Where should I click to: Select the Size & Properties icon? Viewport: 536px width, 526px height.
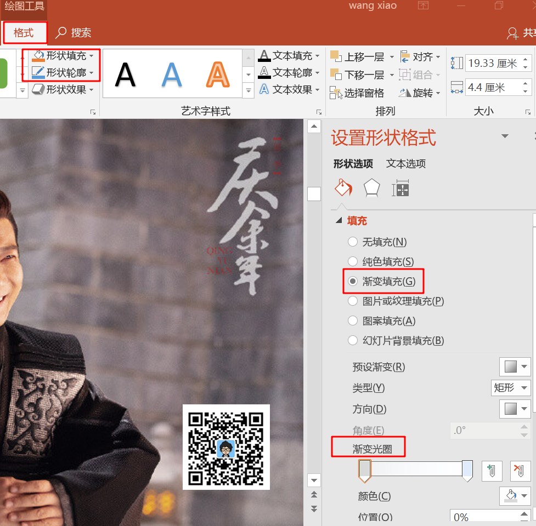(x=400, y=188)
